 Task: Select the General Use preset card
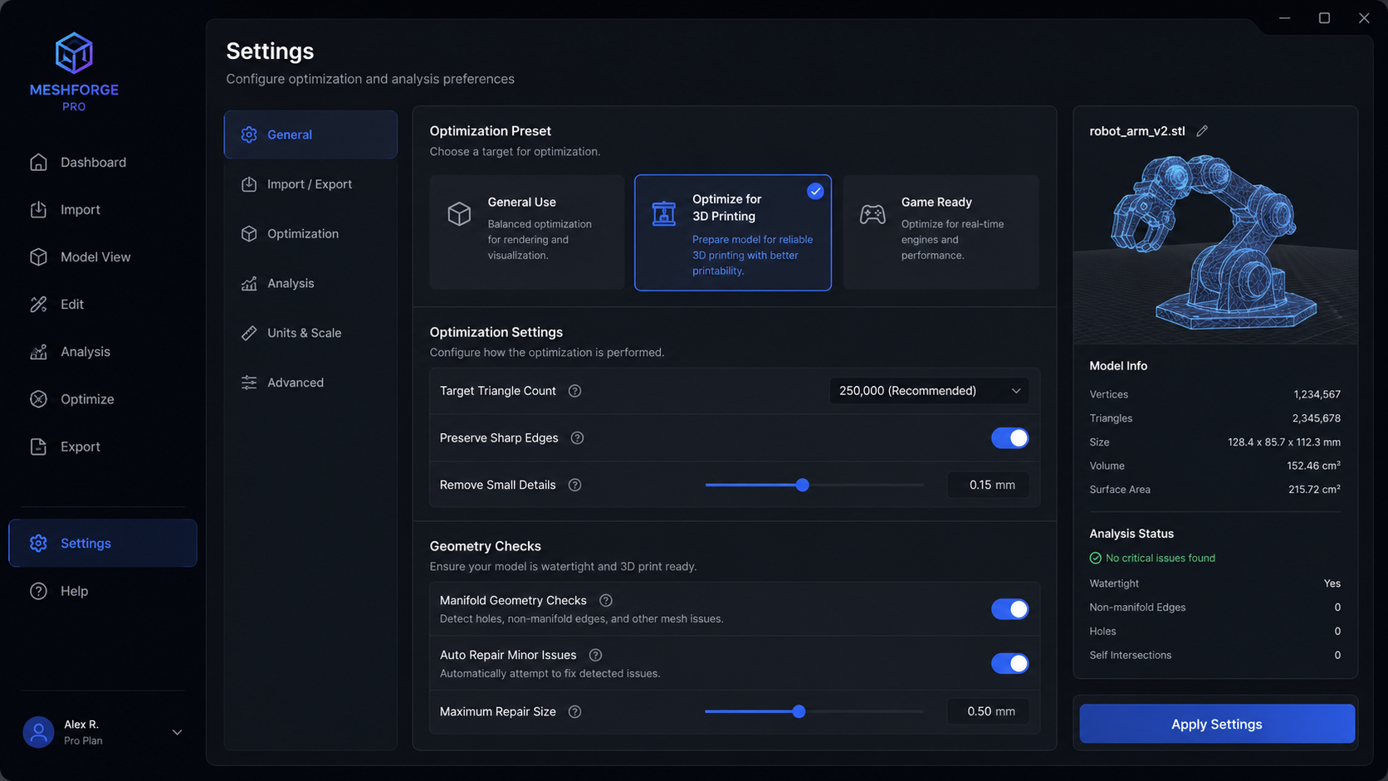pos(527,232)
